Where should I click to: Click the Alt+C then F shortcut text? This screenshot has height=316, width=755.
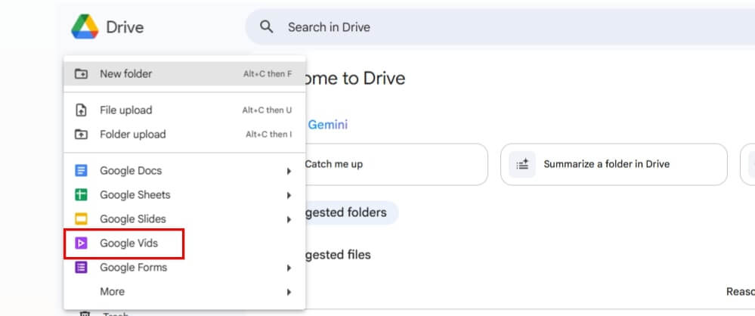pyautogui.click(x=268, y=74)
